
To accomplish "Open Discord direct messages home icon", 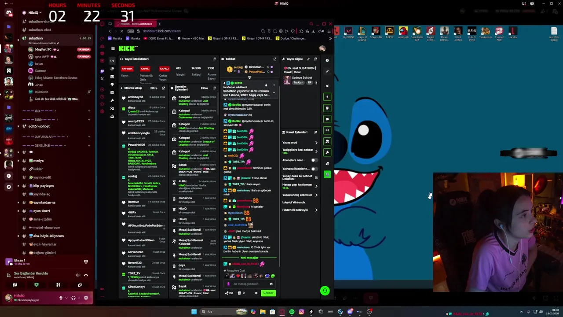I will tap(8, 13).
